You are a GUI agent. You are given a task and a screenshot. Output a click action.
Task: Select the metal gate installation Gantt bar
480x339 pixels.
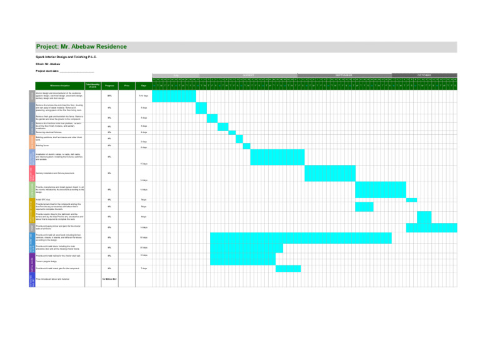pyautogui.click(x=288, y=268)
